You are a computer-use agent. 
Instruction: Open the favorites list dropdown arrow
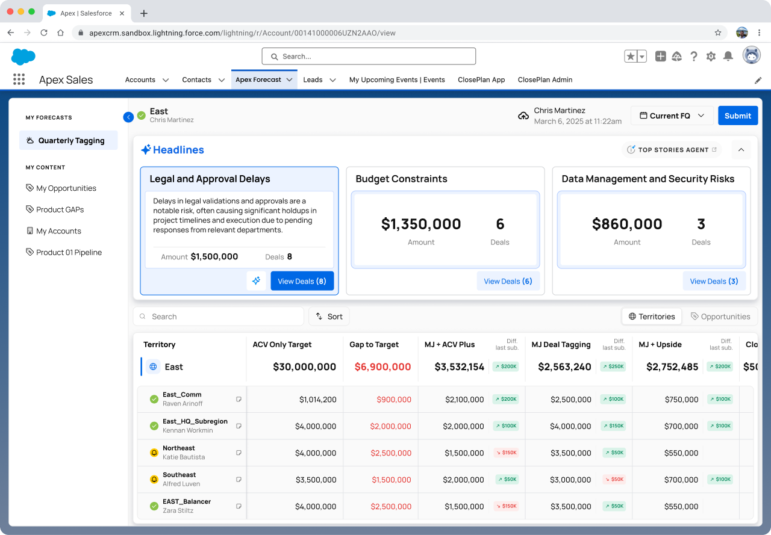coord(642,56)
